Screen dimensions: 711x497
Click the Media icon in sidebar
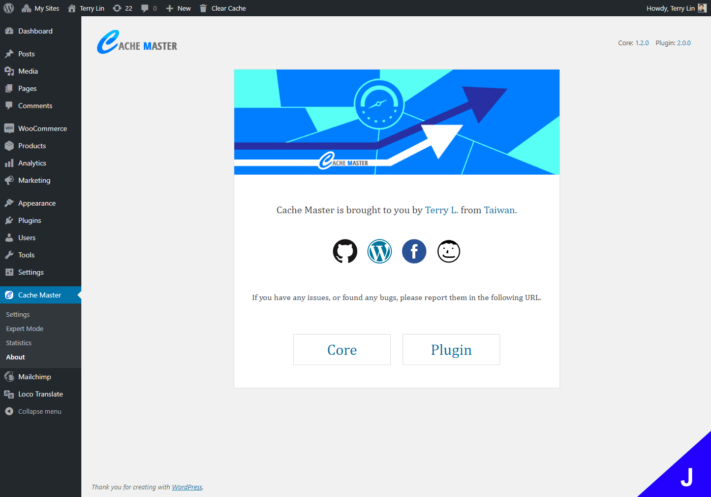tap(9, 71)
